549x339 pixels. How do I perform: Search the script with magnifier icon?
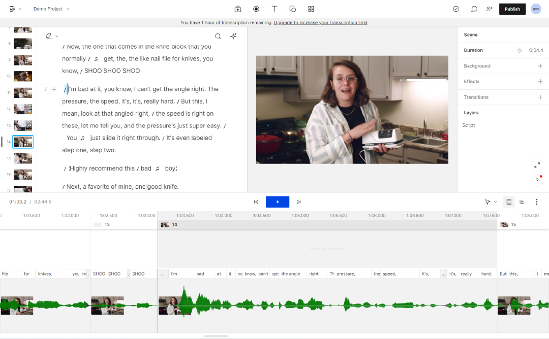point(218,36)
